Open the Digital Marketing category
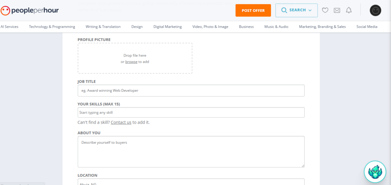391x185 pixels. coord(168,27)
